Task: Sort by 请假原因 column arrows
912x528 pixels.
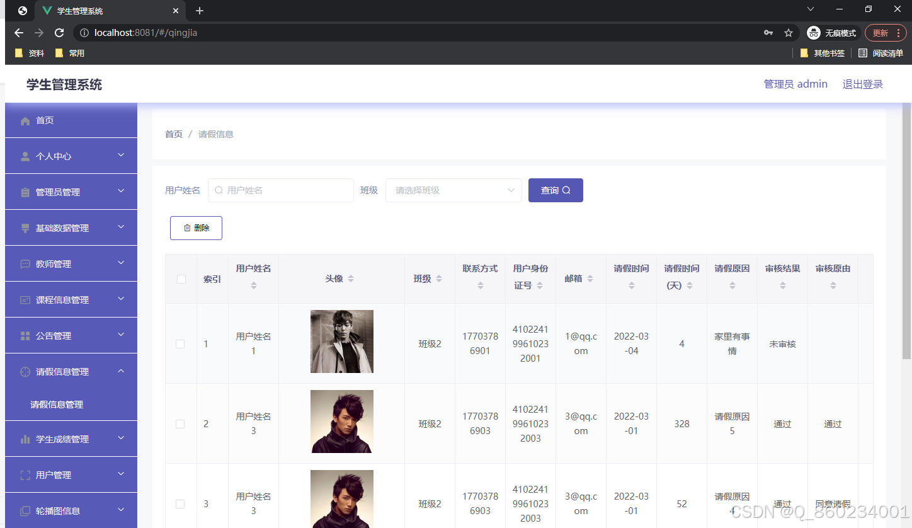Action: pyautogui.click(x=732, y=285)
